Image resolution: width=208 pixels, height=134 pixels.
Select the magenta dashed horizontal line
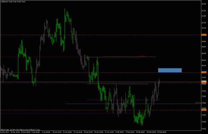123,100
